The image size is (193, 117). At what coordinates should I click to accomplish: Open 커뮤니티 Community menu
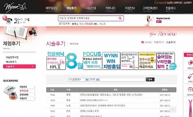coord(110,9)
